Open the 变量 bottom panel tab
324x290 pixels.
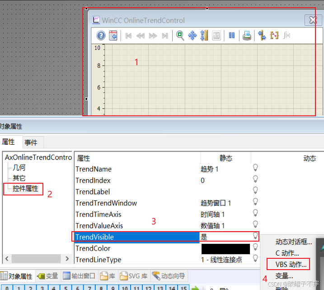[x=47, y=276]
